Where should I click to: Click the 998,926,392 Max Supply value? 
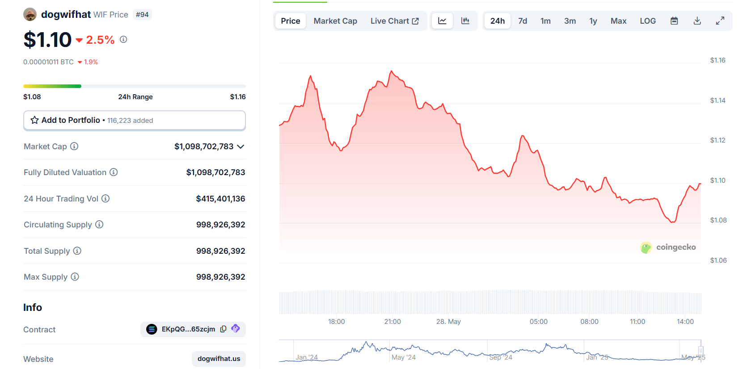coord(221,277)
